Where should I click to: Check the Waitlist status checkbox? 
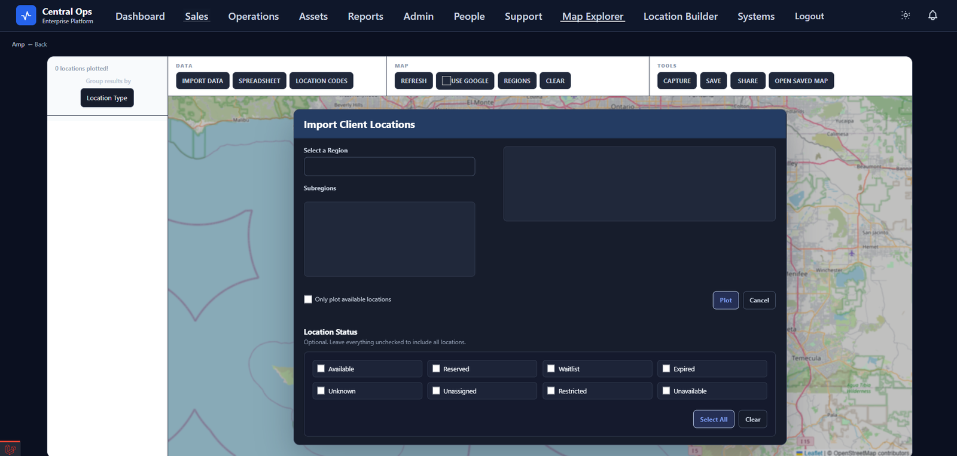coord(551,369)
